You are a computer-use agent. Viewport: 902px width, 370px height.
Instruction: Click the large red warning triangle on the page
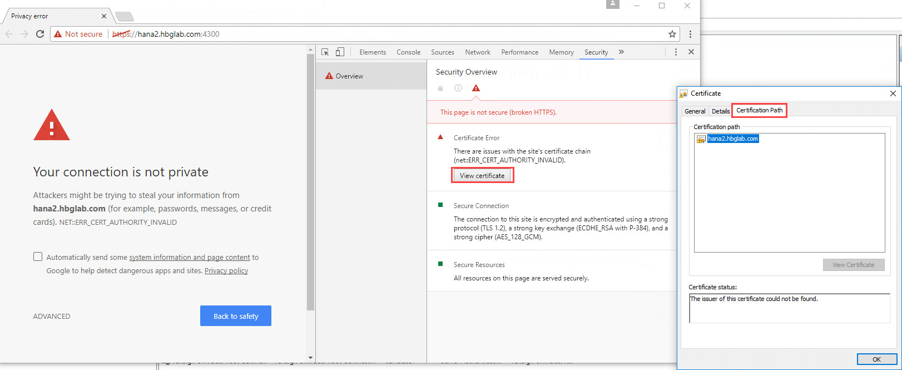click(52, 125)
